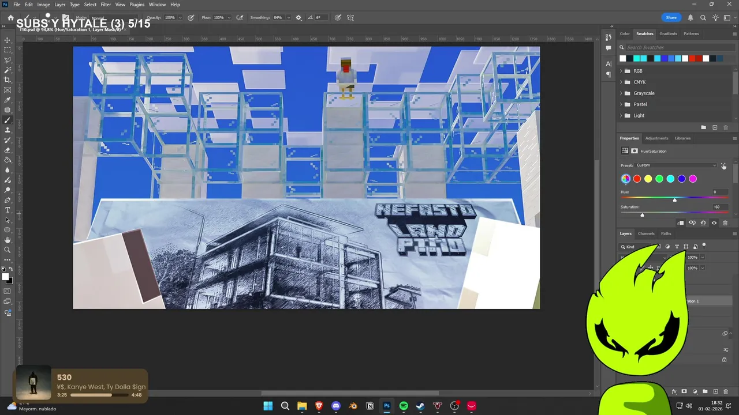Open the Preset dropdown showing Custom
739x415 pixels.
pyautogui.click(x=676, y=165)
